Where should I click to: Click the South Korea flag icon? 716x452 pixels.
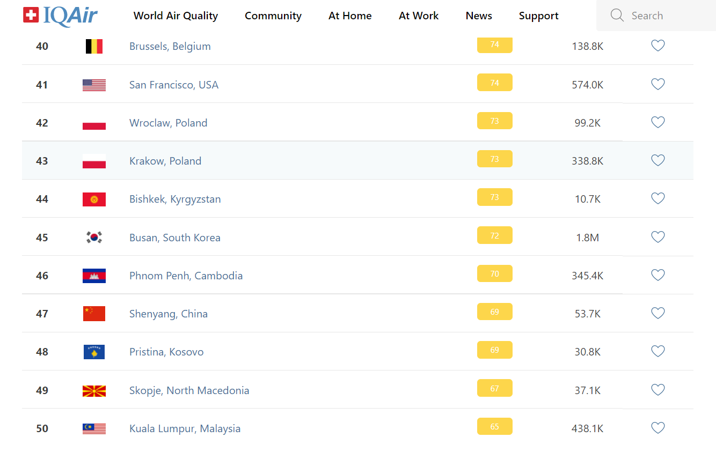pyautogui.click(x=94, y=238)
